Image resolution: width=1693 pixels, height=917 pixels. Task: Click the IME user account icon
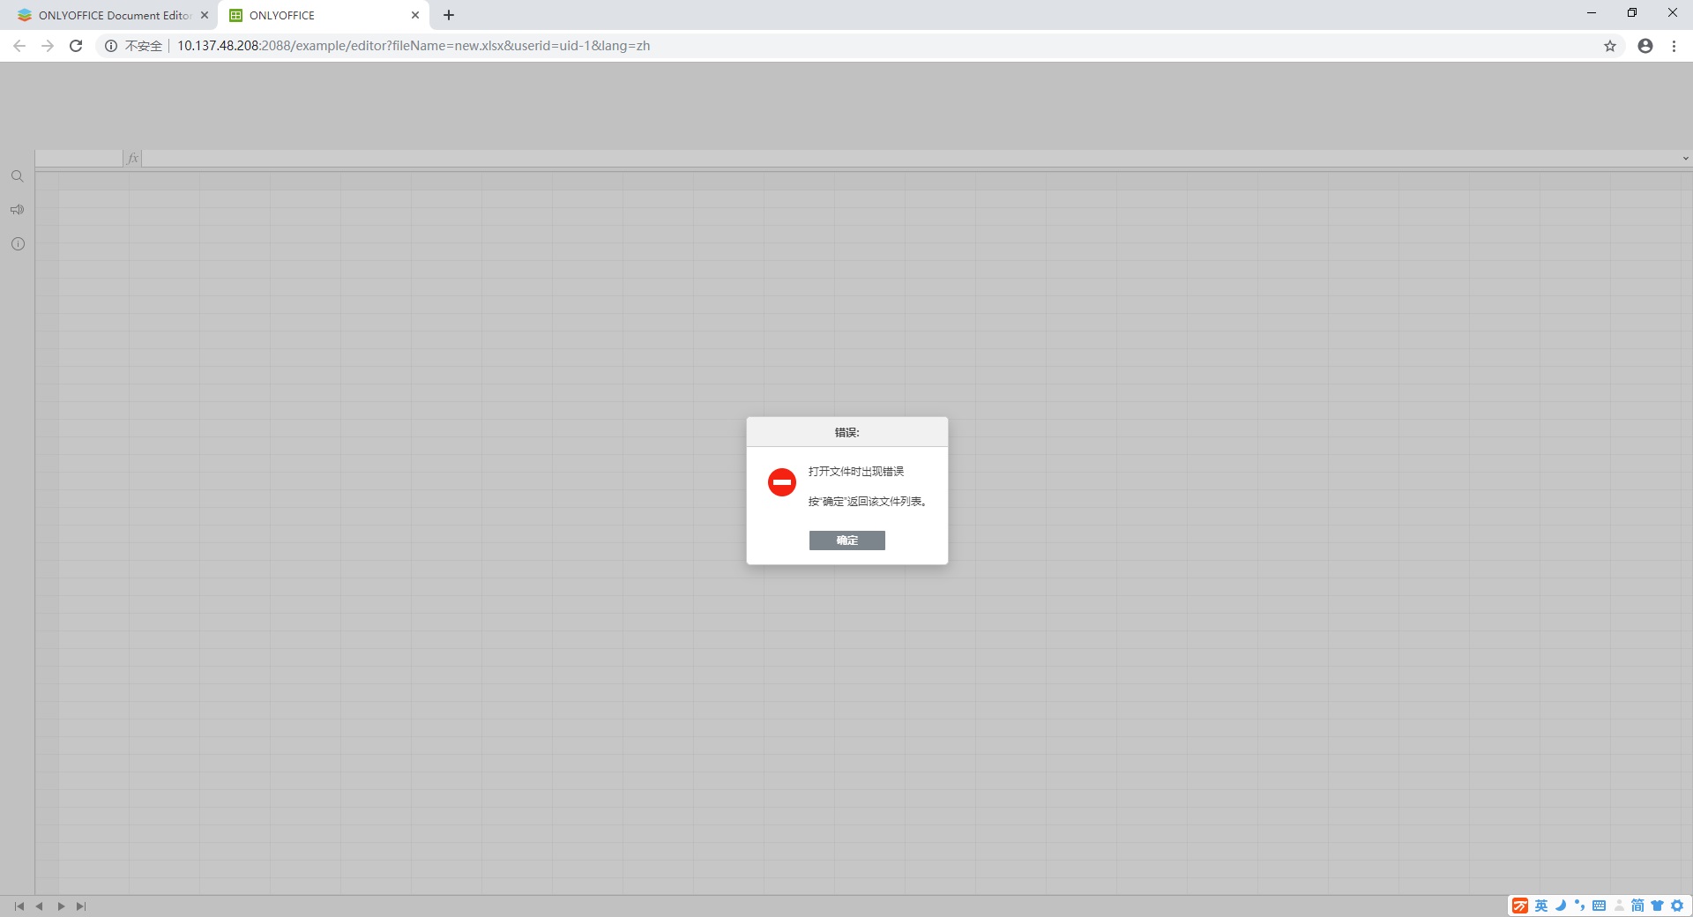1619,906
